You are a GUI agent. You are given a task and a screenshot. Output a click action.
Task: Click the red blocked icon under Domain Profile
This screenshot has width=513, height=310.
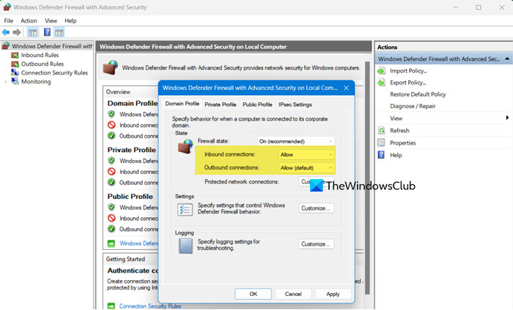point(111,125)
